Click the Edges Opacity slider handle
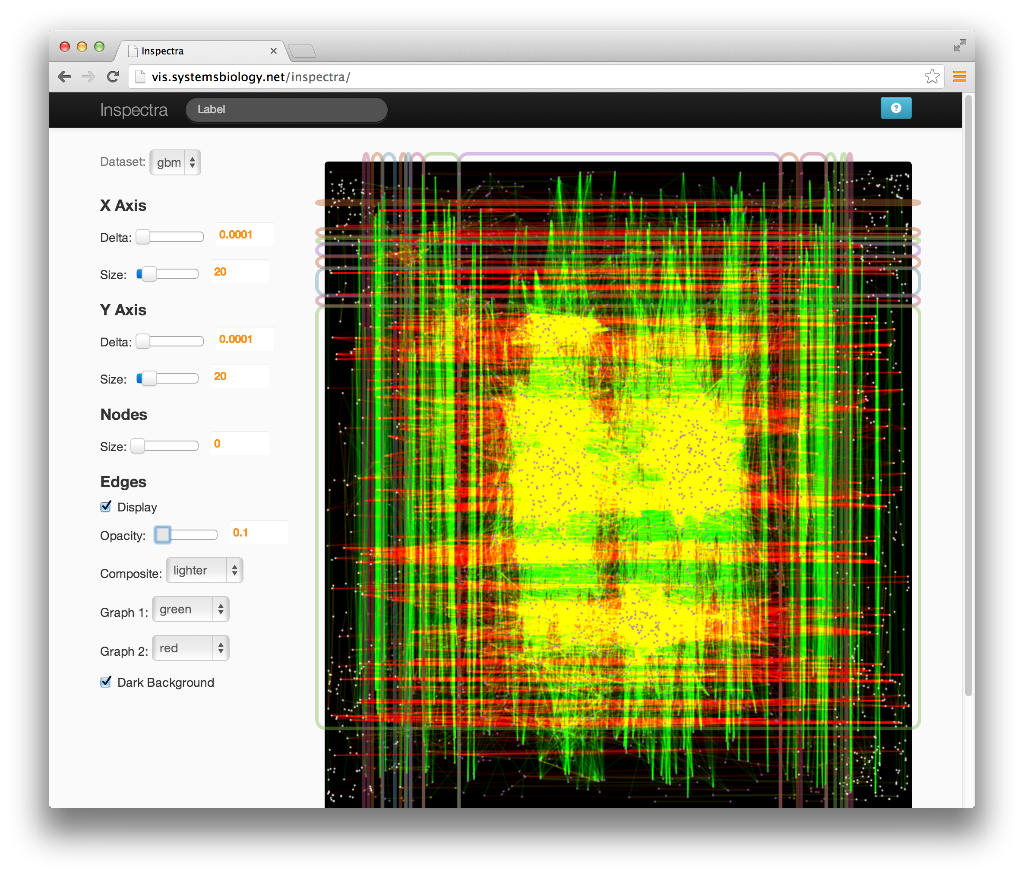 coord(163,534)
